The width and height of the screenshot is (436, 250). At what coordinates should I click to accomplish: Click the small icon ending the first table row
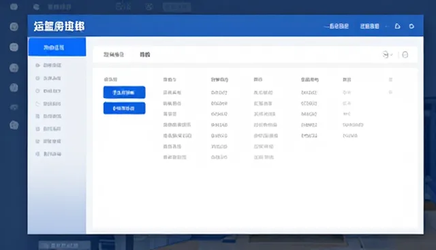(x=390, y=92)
